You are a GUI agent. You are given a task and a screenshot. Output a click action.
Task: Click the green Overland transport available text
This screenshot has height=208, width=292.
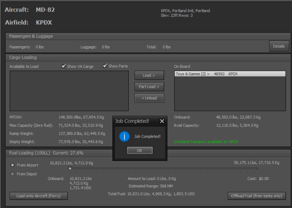point(206,142)
